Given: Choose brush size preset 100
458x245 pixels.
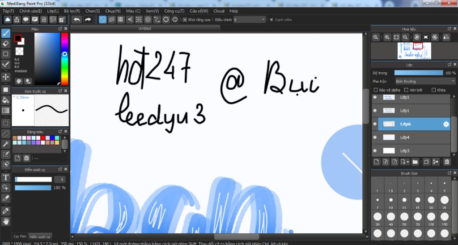Looking at the screenshot, I should coord(431,219).
